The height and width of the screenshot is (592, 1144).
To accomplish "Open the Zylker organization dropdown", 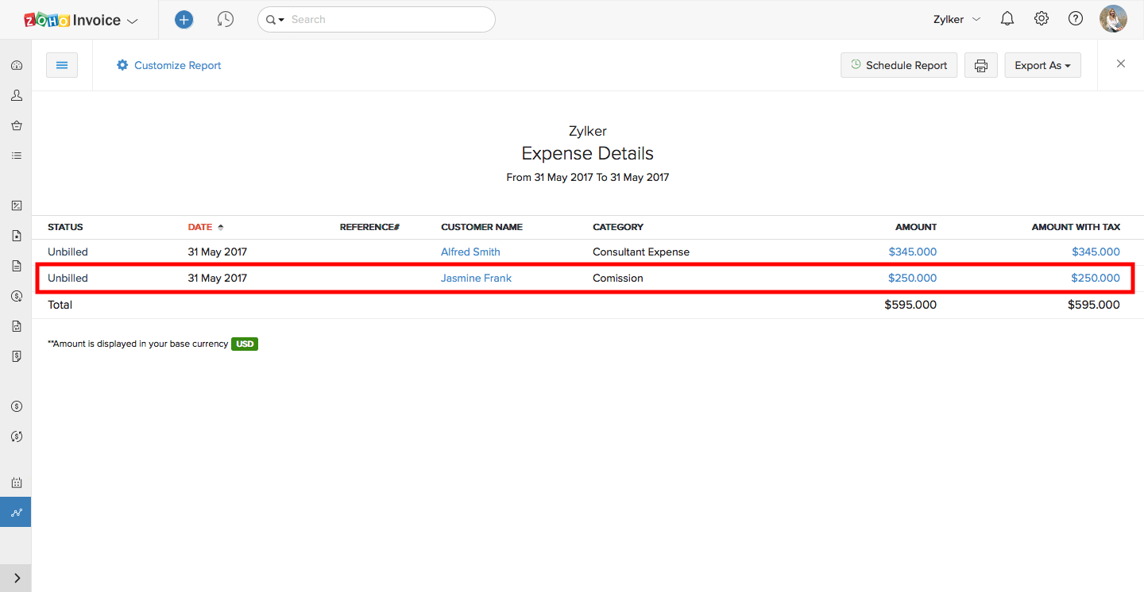I will (957, 19).
